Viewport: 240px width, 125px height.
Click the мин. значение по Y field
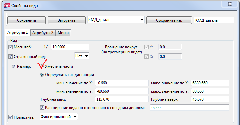[122, 91]
